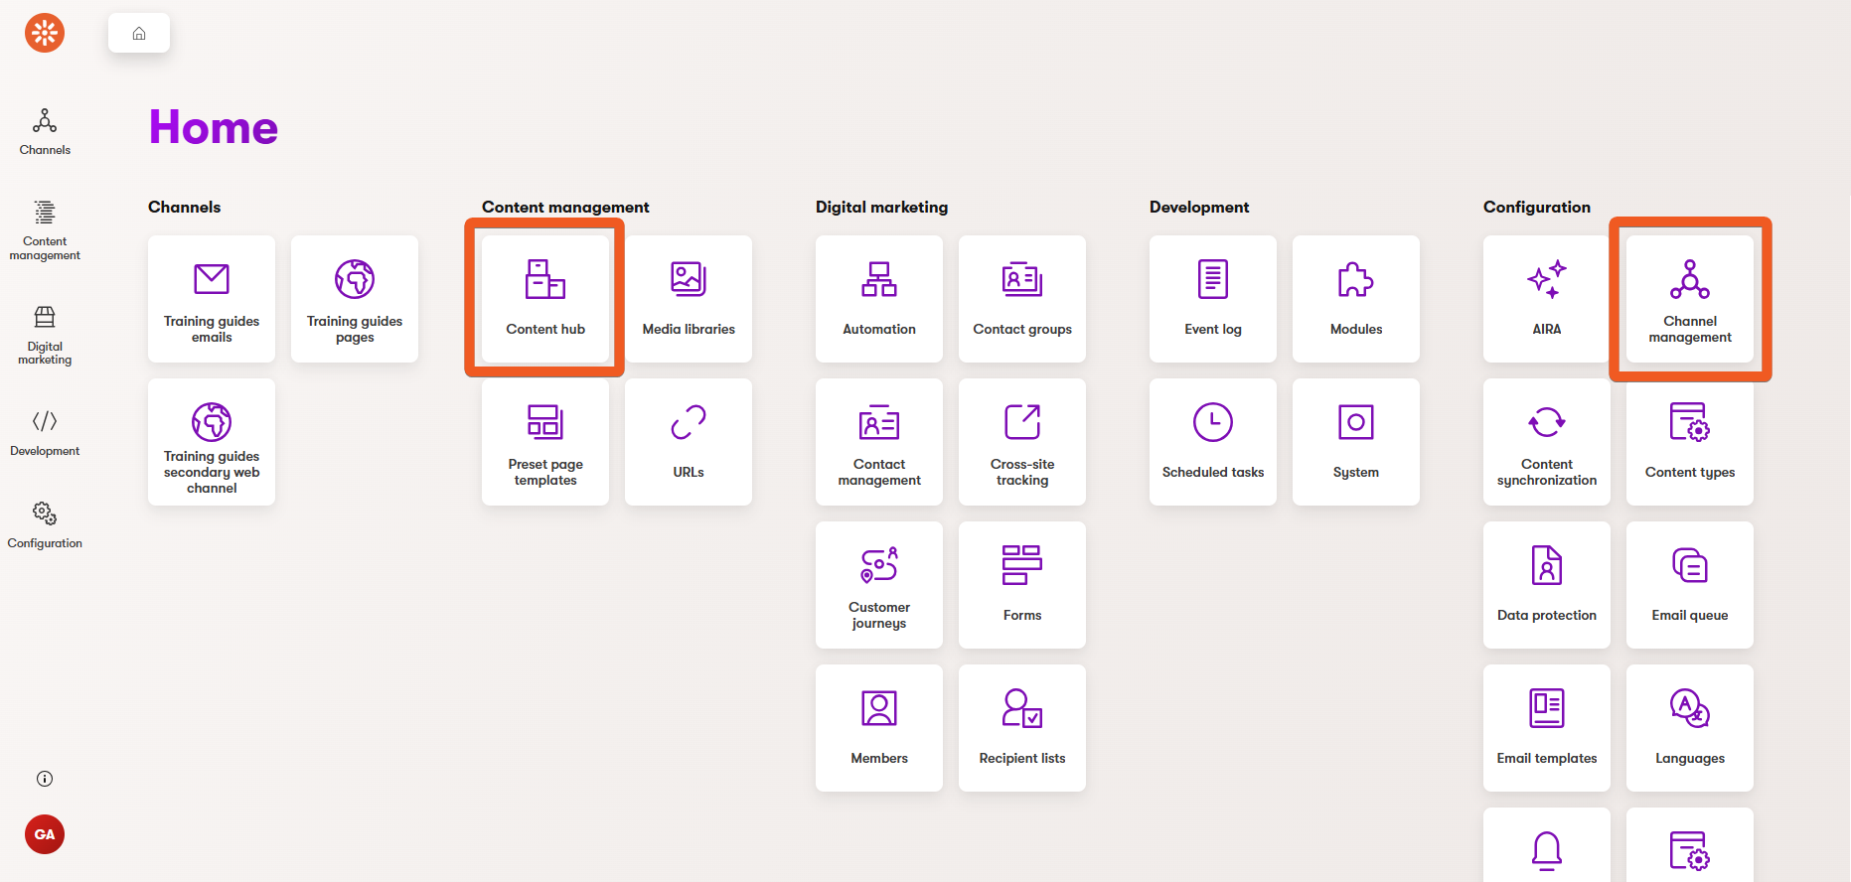Click the Development section heading
Image resolution: width=1851 pixels, height=882 pixels.
(1199, 207)
